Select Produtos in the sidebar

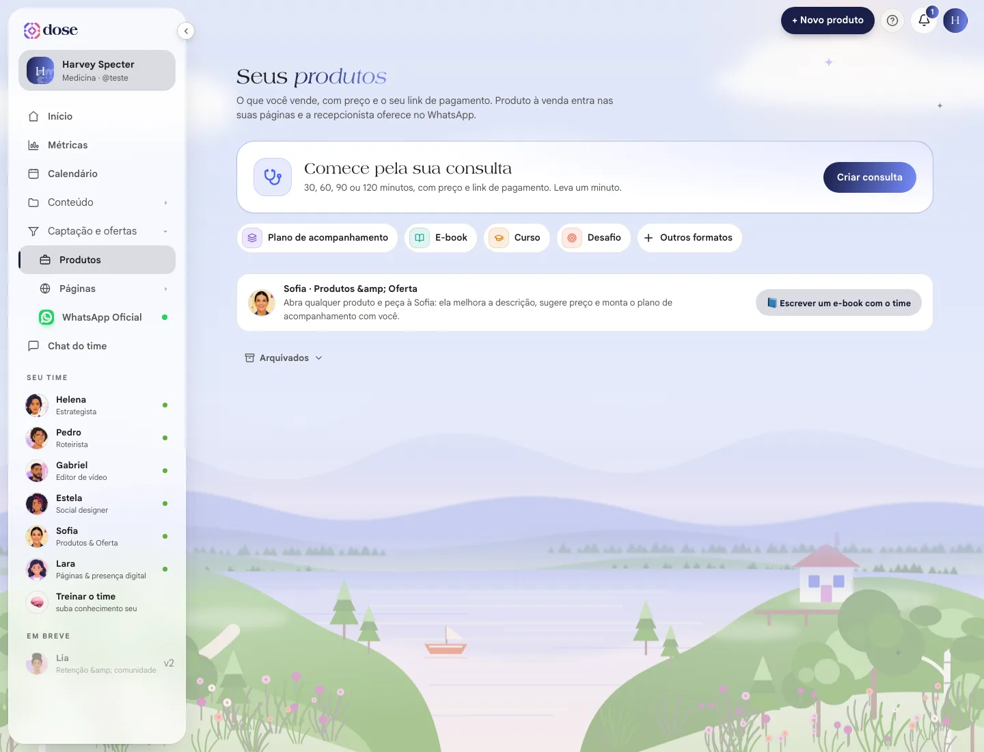coord(97,260)
